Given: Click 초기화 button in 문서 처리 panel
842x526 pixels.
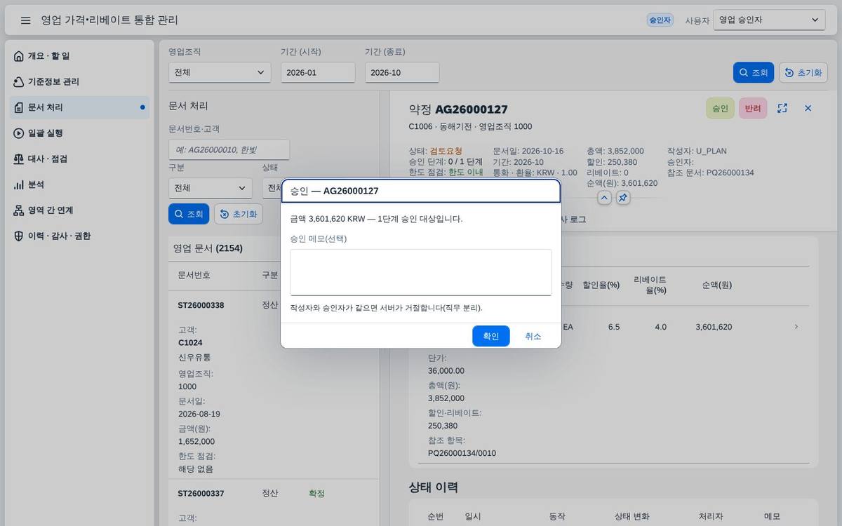Looking at the screenshot, I should pyautogui.click(x=239, y=214).
